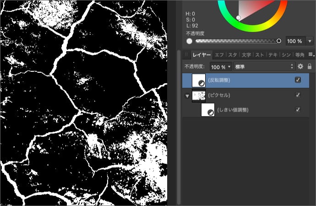Toggle the しきい値調整 layer visibility checkbox

coord(298,110)
